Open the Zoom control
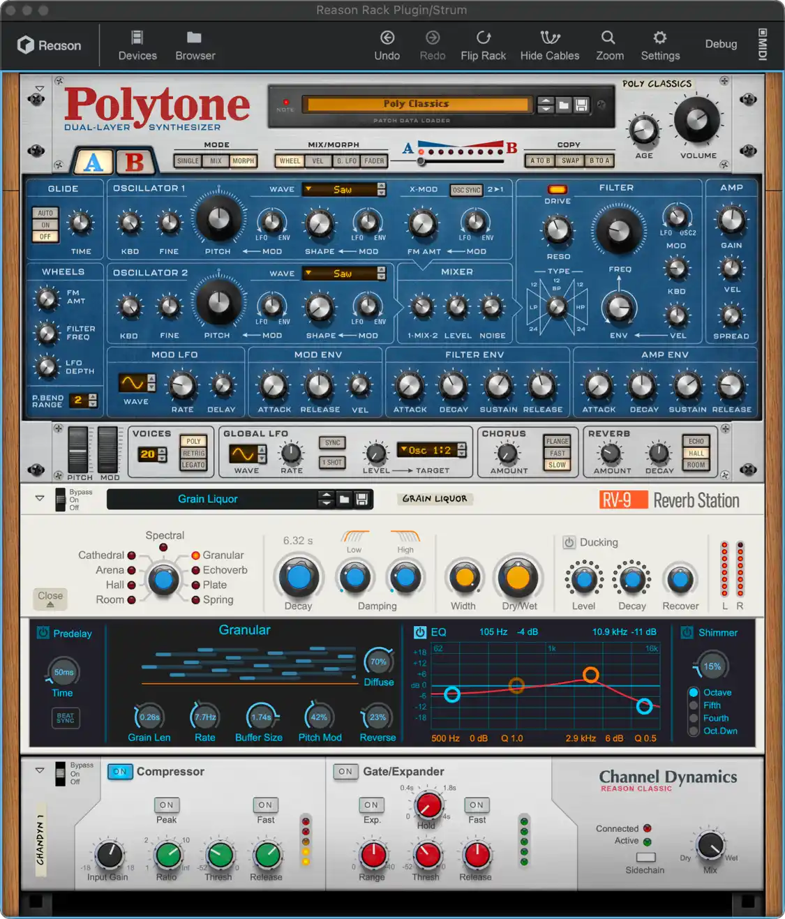Screen dimensions: 785x919 click(x=609, y=45)
